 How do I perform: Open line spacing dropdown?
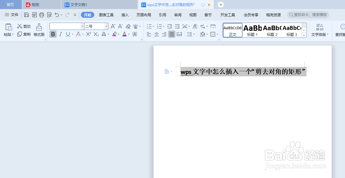pyautogui.click(x=194, y=34)
